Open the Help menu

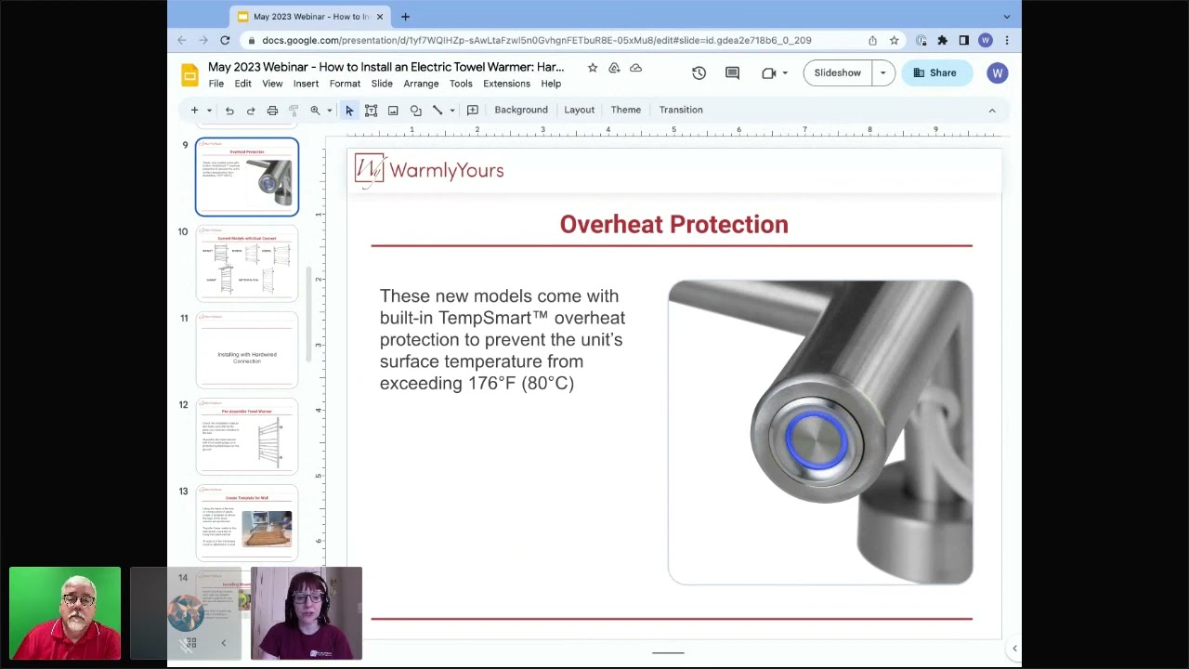[x=551, y=84]
